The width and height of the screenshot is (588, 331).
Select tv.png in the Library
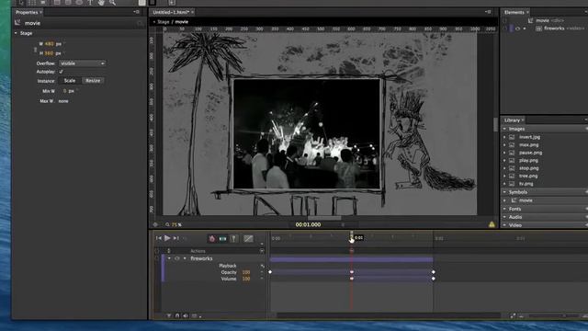pos(526,184)
